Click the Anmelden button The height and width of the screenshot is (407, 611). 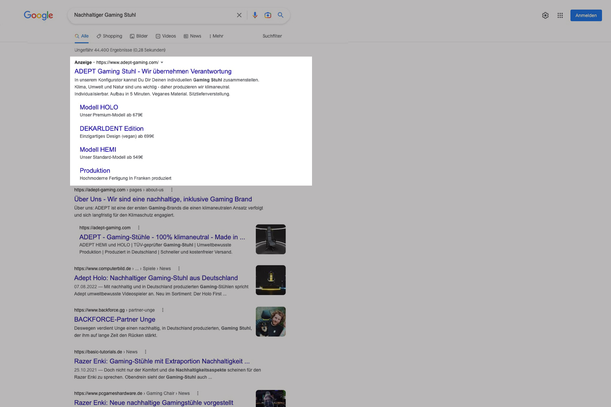(x=586, y=15)
